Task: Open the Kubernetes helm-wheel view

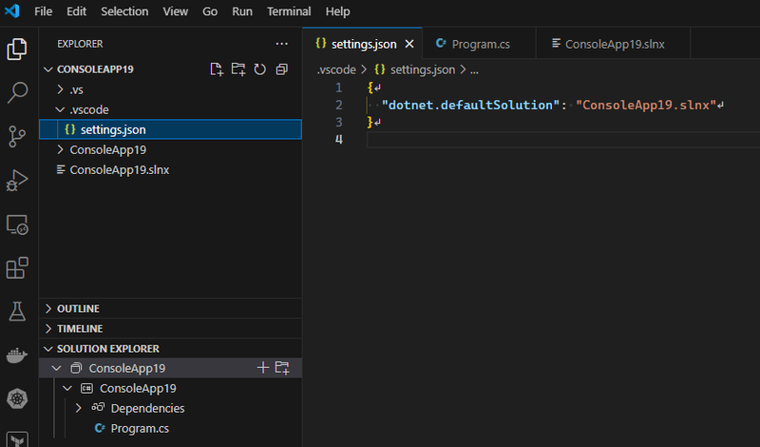Action: coord(17,398)
